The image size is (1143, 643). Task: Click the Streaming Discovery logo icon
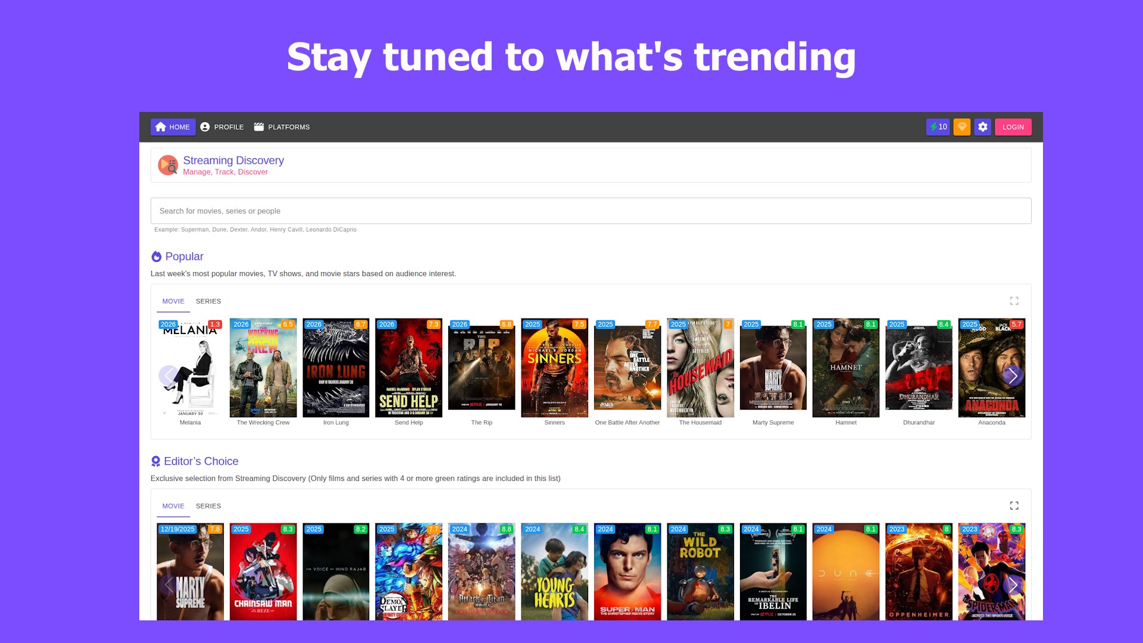click(168, 165)
